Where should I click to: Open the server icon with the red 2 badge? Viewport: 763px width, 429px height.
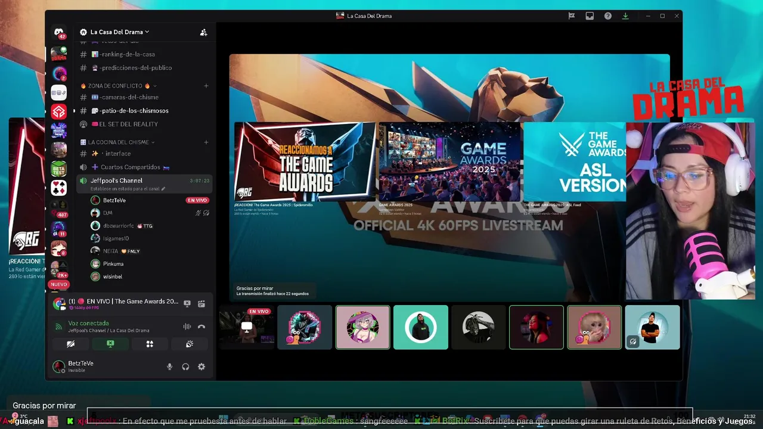[58, 73]
